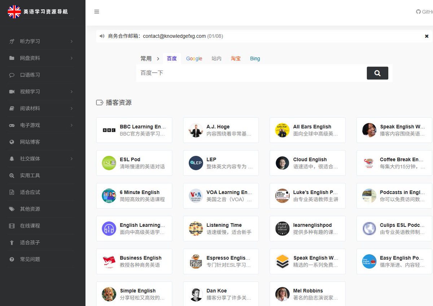Click the 电子游戏 gamepad icon
This screenshot has height=306, width=433.
(x=12, y=125)
